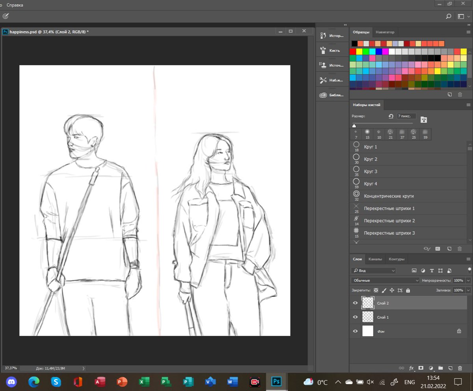Open the Справка menu
473x391 pixels.
tap(15, 5)
